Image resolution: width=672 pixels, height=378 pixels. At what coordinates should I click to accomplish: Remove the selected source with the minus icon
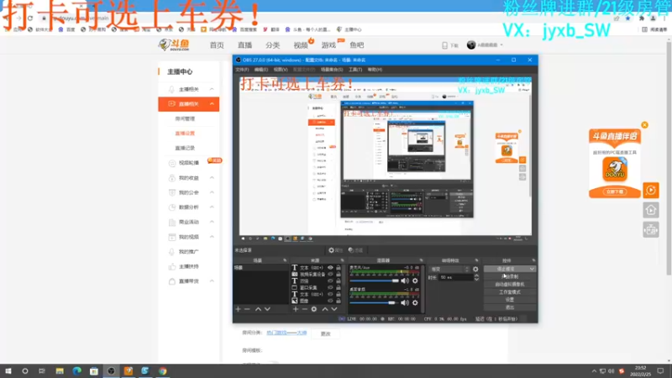305,309
